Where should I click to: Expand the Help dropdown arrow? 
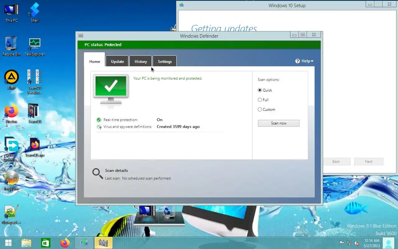(312, 61)
